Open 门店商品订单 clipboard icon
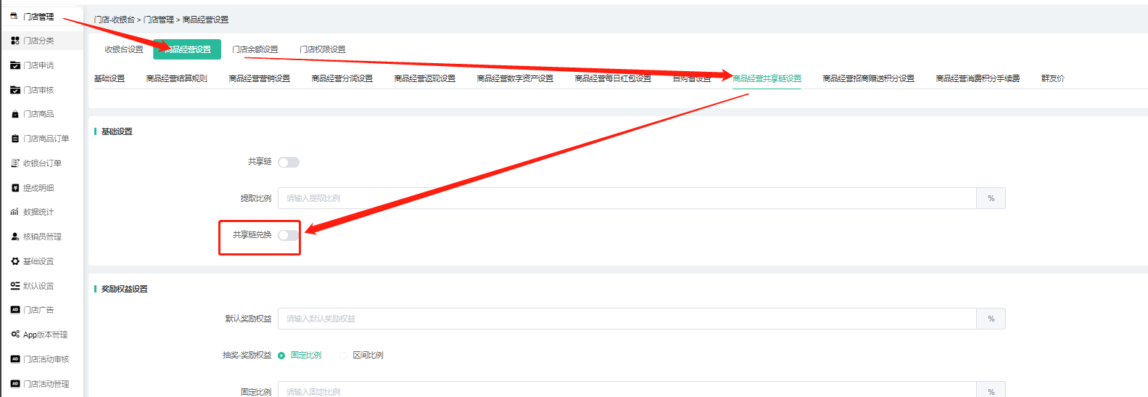This screenshot has width=1148, height=397. click(15, 139)
